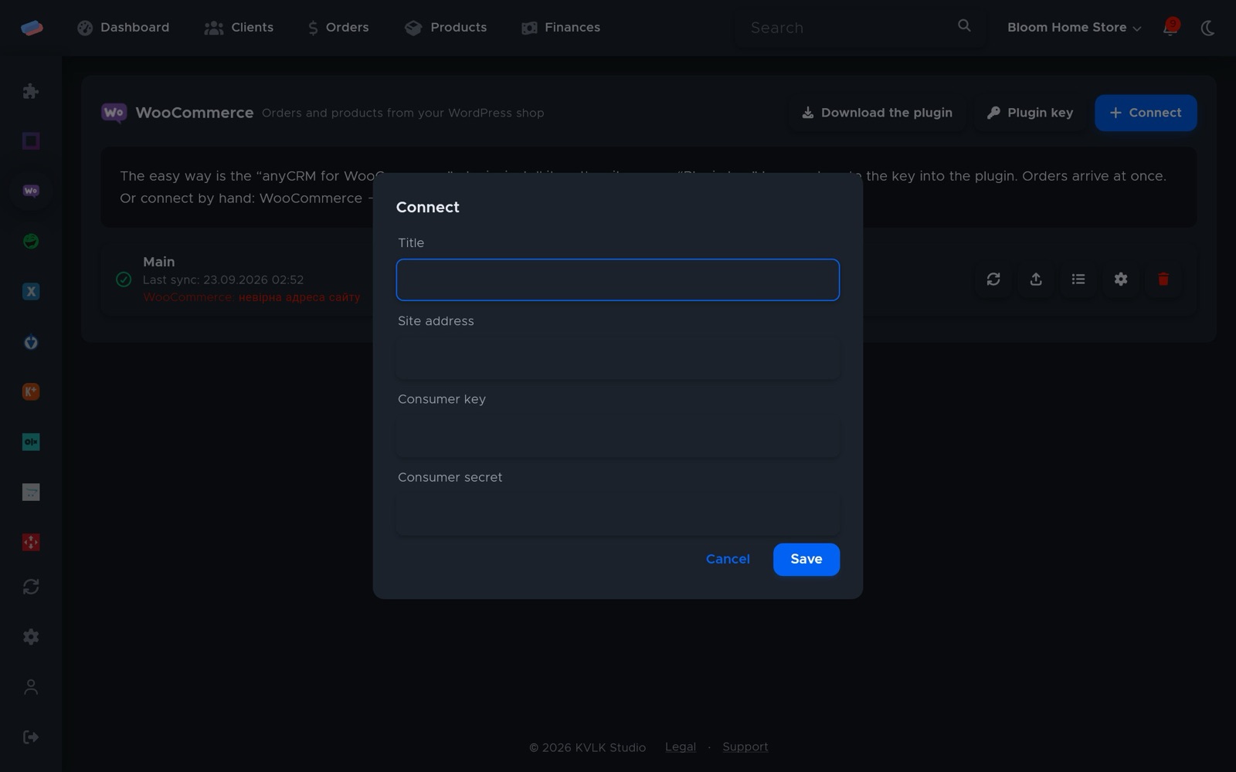
Task: Click the red WooCommerce error message
Action: [x=252, y=297]
